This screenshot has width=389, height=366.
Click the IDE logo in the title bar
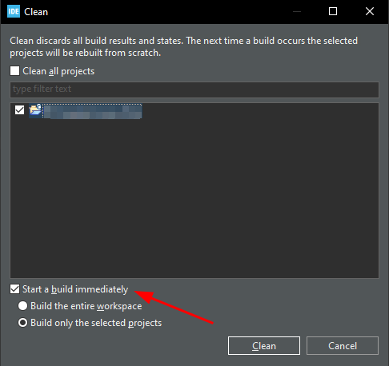pos(14,11)
